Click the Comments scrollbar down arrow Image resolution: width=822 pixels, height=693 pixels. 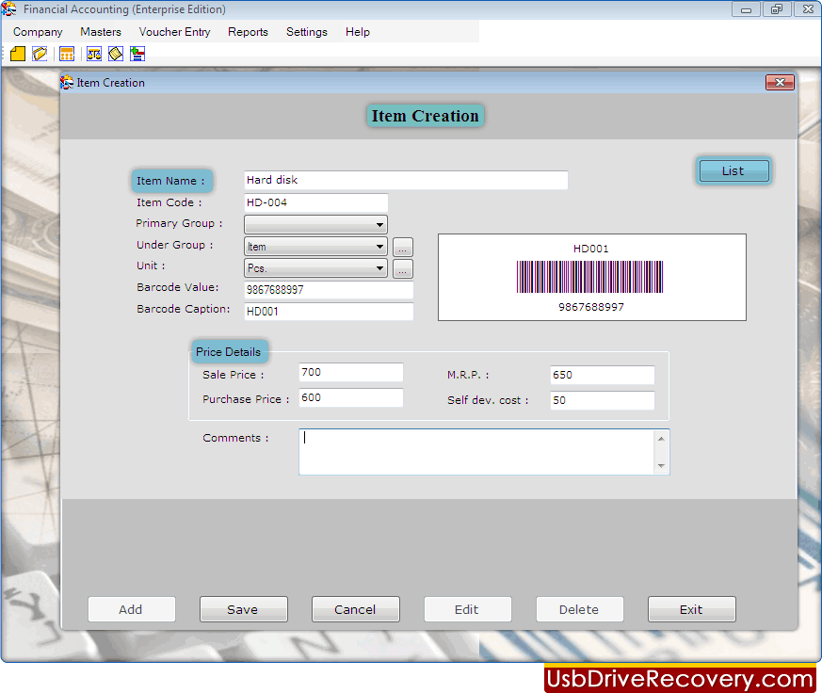pos(661,465)
